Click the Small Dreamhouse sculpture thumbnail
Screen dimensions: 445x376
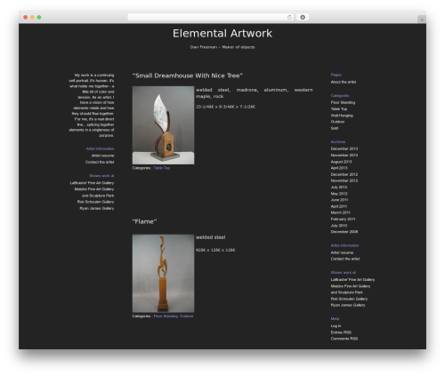tap(163, 125)
